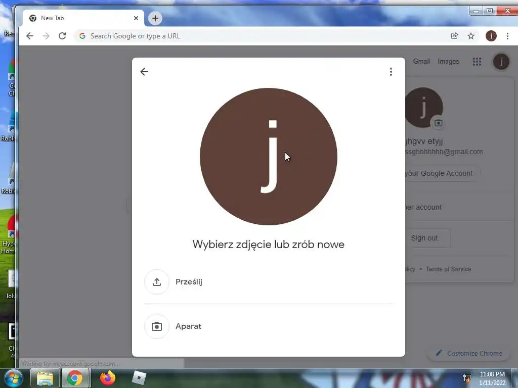The width and height of the screenshot is (518, 388).
Task: Open the Windows Start menu orb
Action: pyautogui.click(x=13, y=378)
